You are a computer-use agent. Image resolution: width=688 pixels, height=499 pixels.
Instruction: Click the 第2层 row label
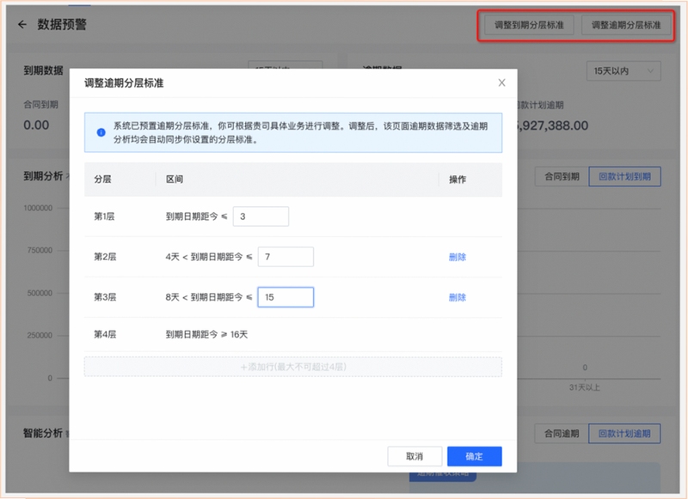pos(105,257)
